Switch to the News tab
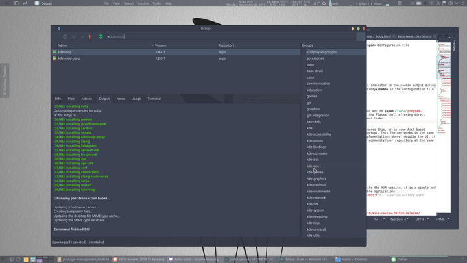 coord(121,99)
